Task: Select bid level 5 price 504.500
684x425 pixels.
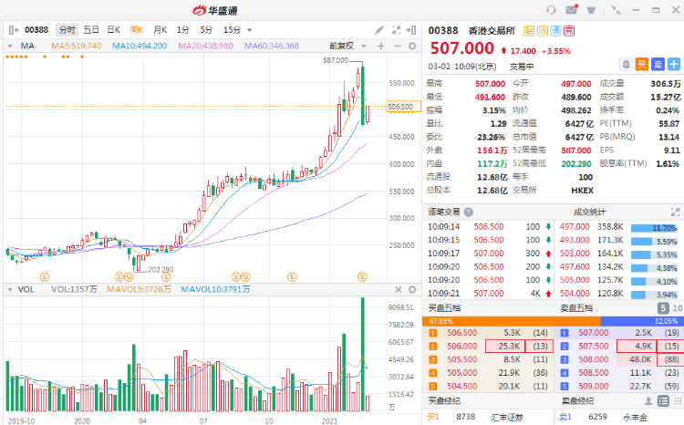Action: pyautogui.click(x=462, y=386)
